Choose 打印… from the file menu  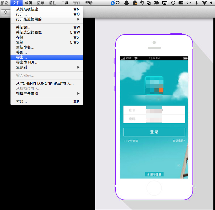(x=47, y=101)
